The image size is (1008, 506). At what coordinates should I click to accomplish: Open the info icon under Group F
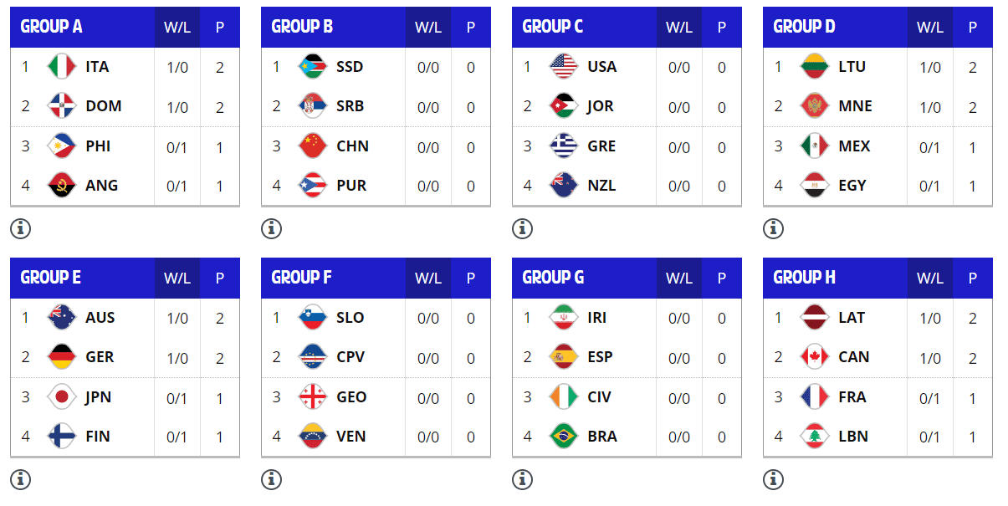click(x=271, y=479)
